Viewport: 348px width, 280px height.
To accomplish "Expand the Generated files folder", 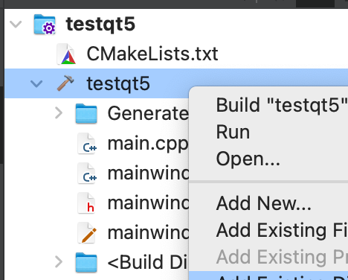I will (x=59, y=113).
